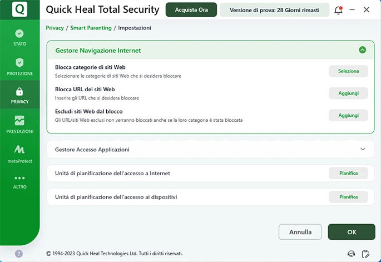Open the window options dropdown arrow
The image size is (381, 262).
tap(353, 10)
